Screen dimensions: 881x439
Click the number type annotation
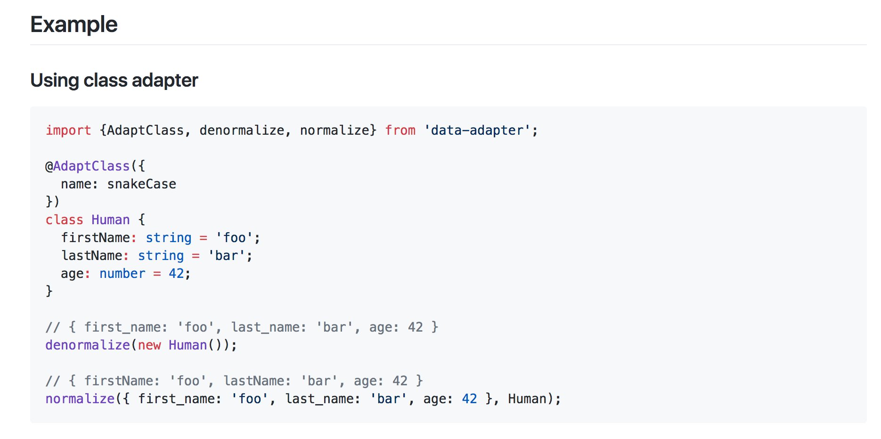tap(122, 274)
